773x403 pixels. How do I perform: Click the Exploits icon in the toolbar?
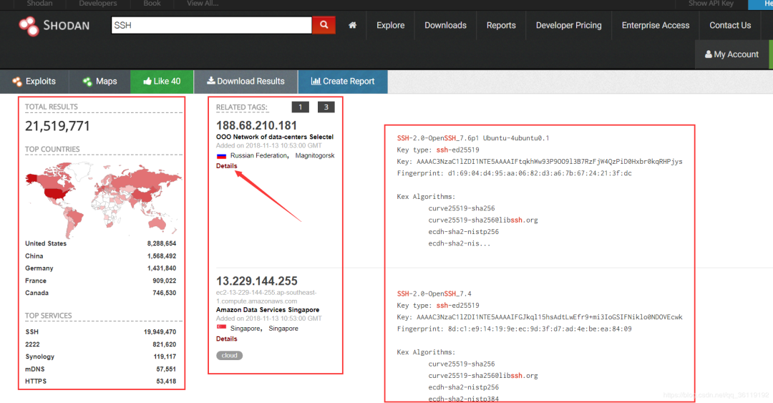[x=17, y=82]
